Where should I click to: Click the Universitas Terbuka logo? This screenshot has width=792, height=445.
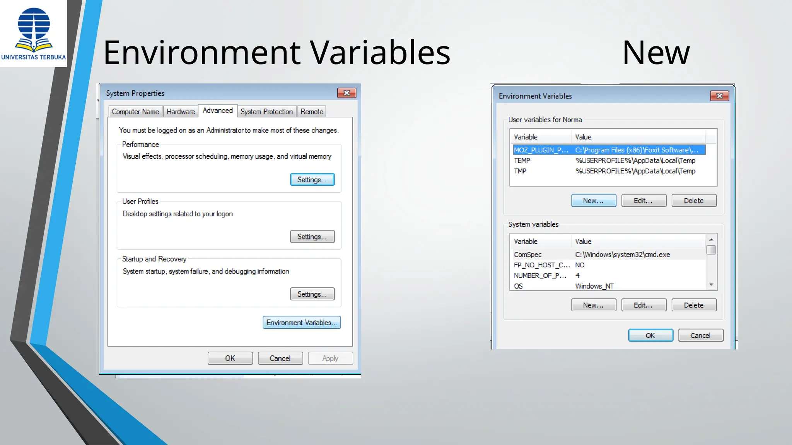point(34,34)
